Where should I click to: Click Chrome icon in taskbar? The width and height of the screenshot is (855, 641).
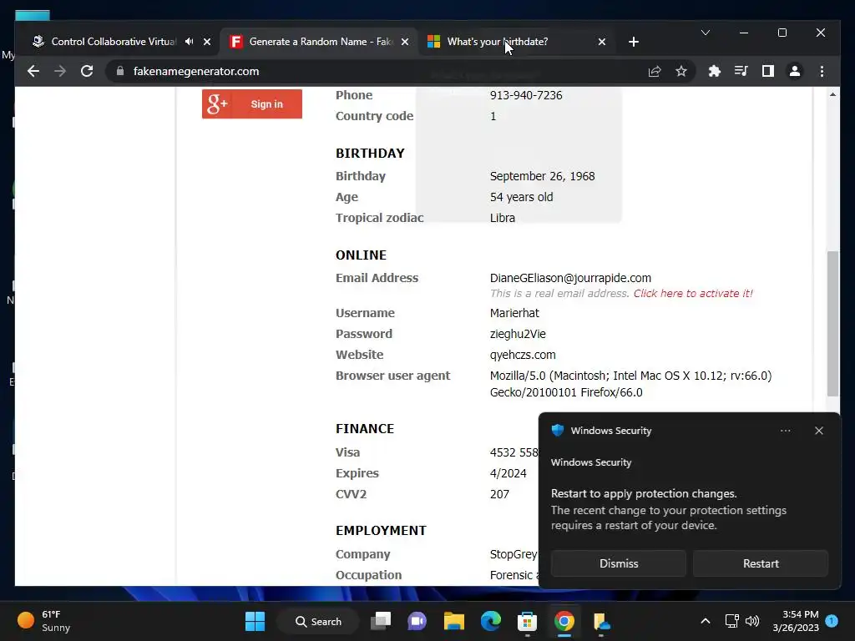coord(564,621)
